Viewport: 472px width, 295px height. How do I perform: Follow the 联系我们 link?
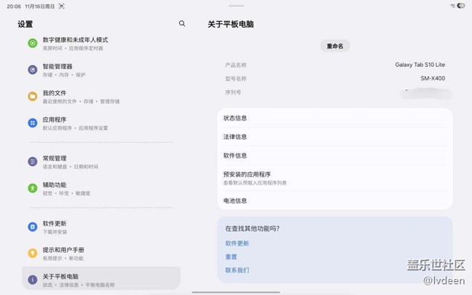[237, 270]
